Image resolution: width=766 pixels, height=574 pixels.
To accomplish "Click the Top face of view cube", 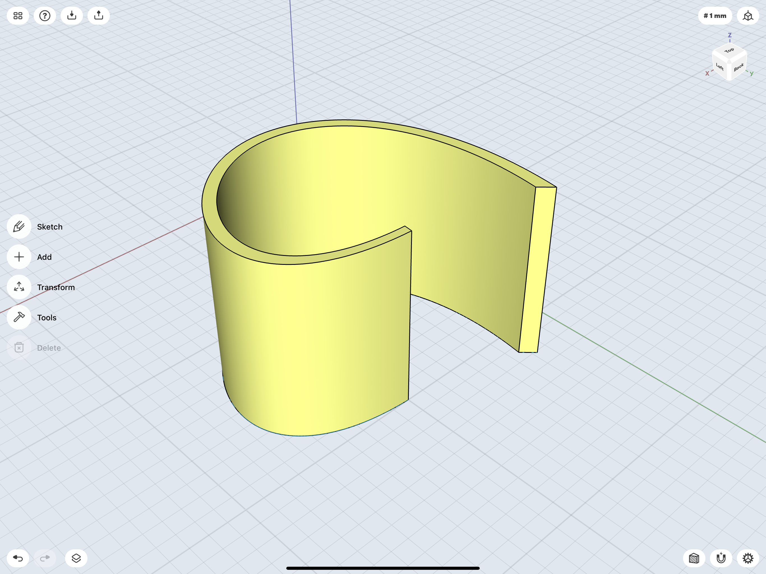I will point(729,51).
